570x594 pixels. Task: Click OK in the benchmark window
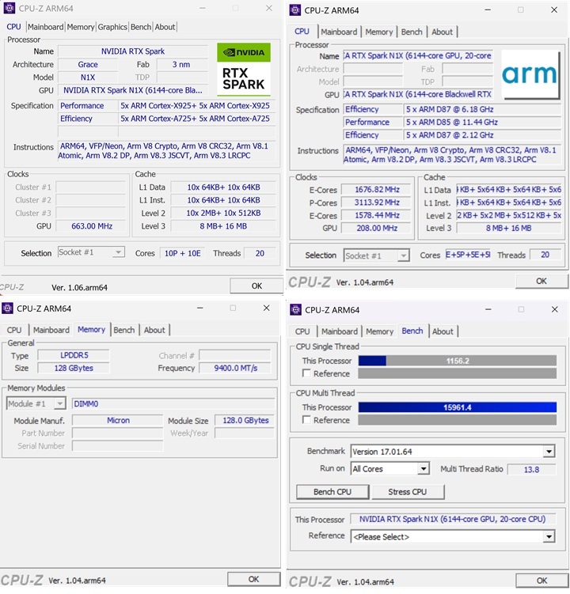click(541, 581)
